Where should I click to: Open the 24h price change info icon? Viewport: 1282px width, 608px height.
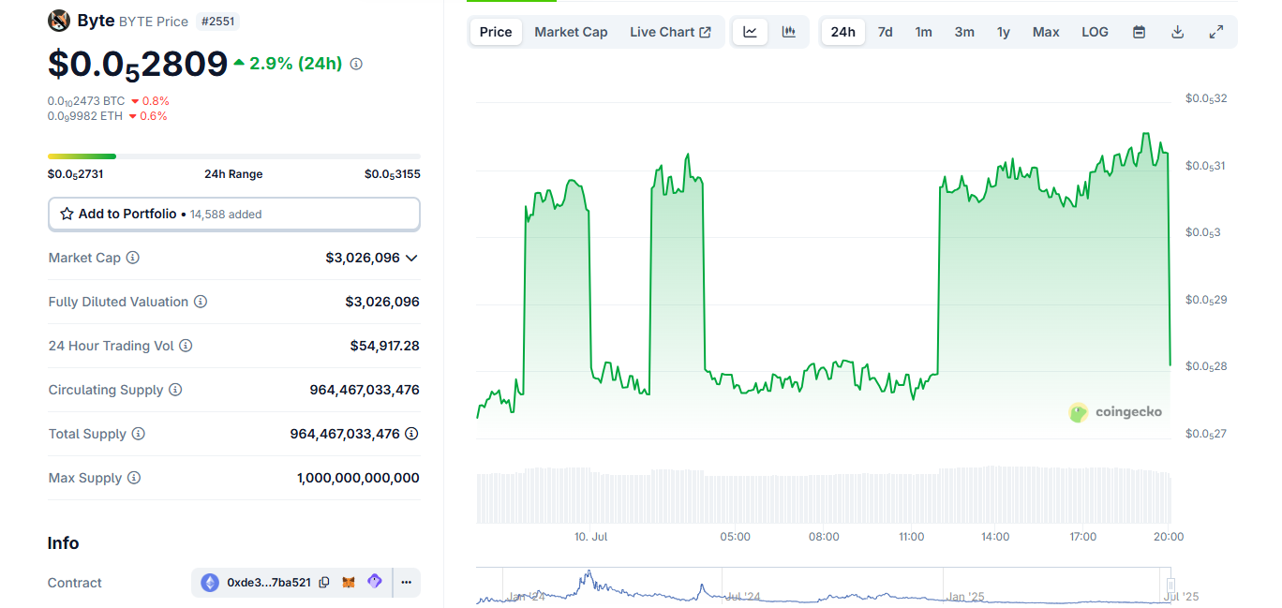point(356,64)
